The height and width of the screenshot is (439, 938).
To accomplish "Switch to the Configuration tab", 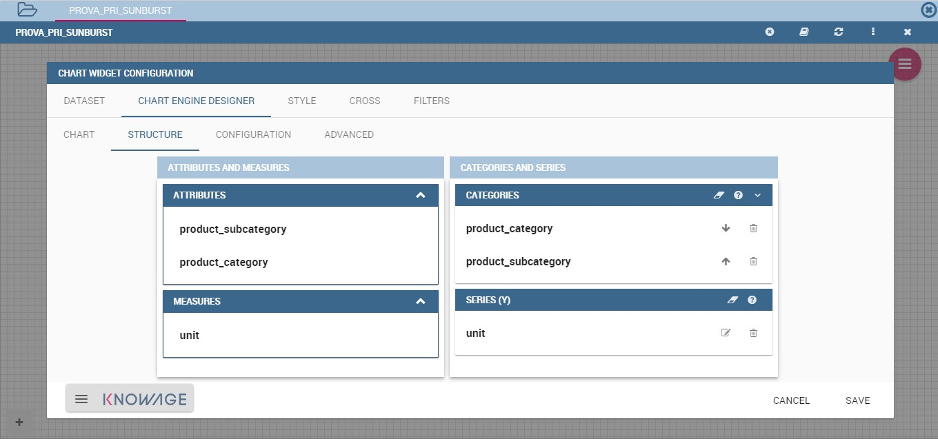I will click(x=253, y=134).
